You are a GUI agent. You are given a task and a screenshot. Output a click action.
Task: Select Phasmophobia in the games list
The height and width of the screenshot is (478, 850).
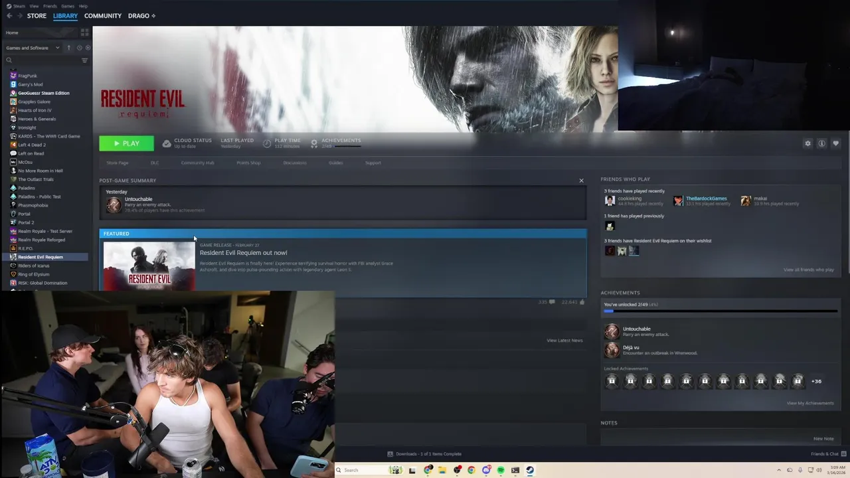(x=33, y=205)
